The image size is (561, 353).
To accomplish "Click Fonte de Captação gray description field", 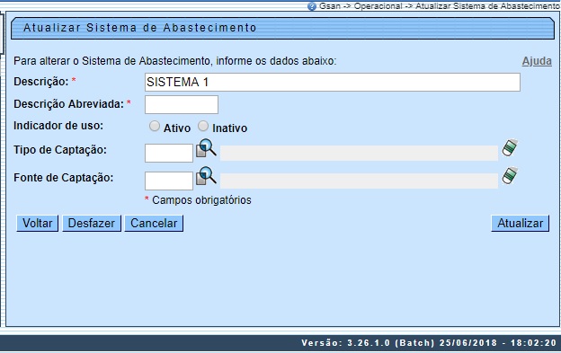I will pyautogui.click(x=359, y=181).
